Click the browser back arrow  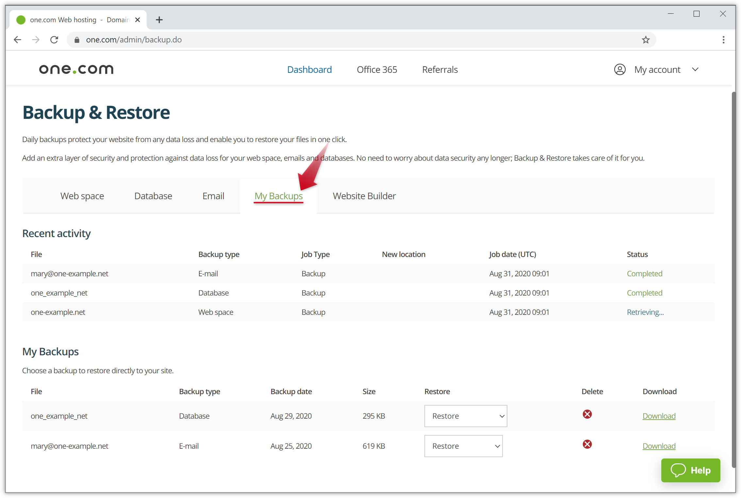[18, 40]
